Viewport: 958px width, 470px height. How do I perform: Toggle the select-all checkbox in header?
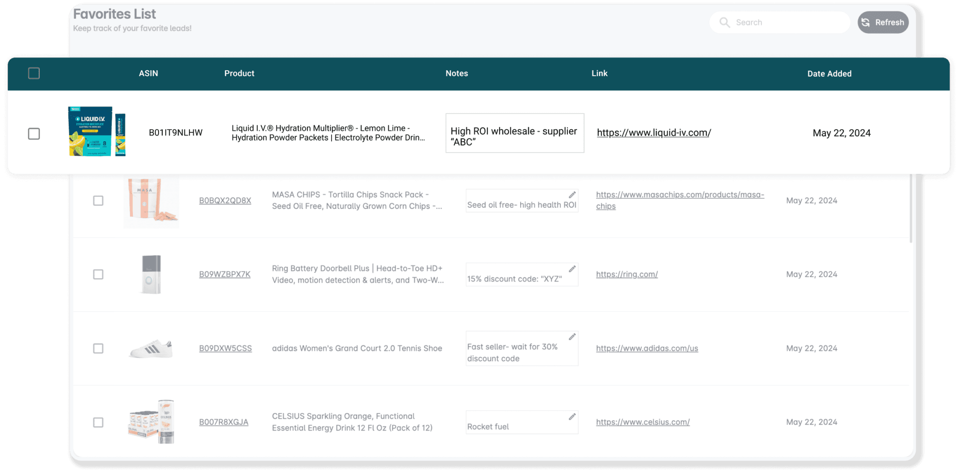coord(34,73)
